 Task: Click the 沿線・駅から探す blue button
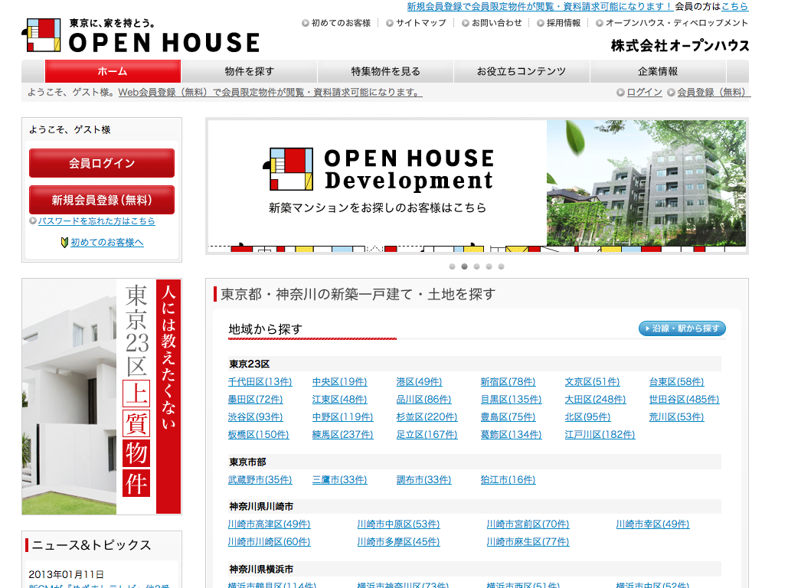682,328
